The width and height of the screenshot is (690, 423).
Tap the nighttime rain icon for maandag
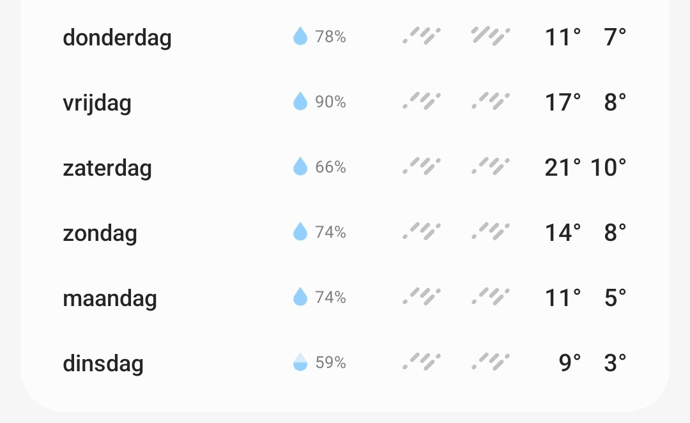point(491,296)
